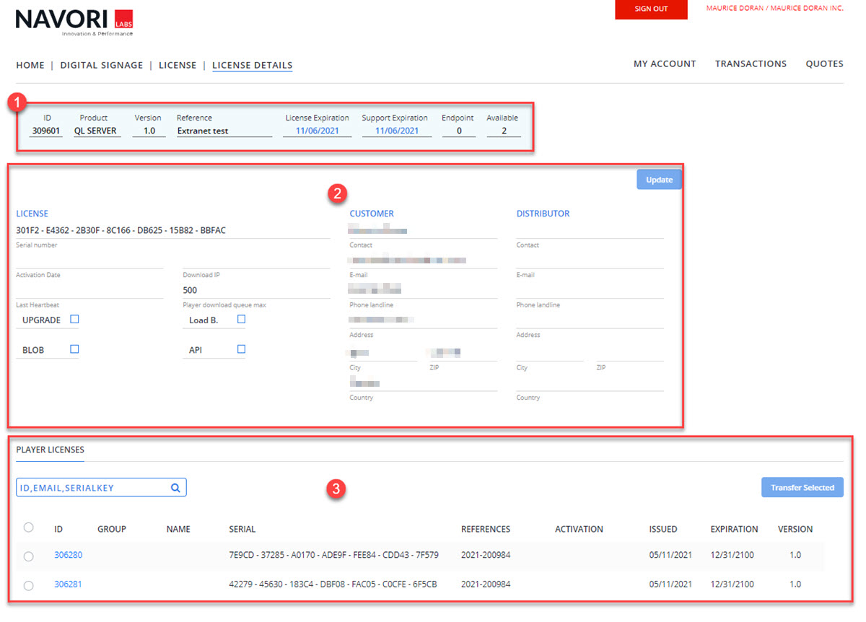
Task: Select LICENSE DETAILS breadcrumb
Action: point(253,65)
